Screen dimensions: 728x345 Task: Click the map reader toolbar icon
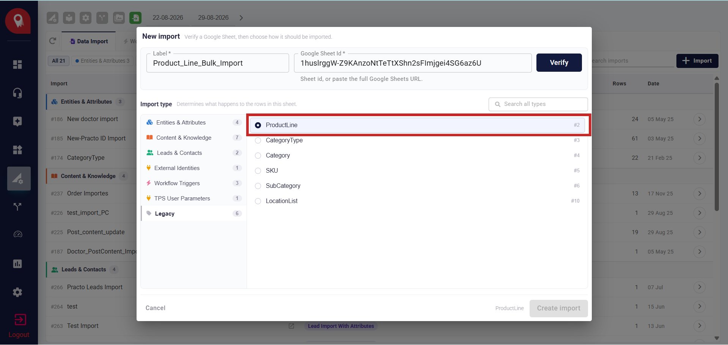[69, 18]
